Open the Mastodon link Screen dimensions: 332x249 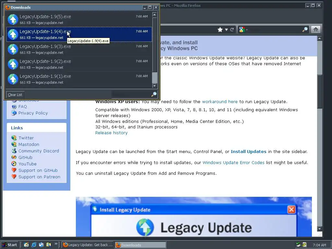coord(29,144)
